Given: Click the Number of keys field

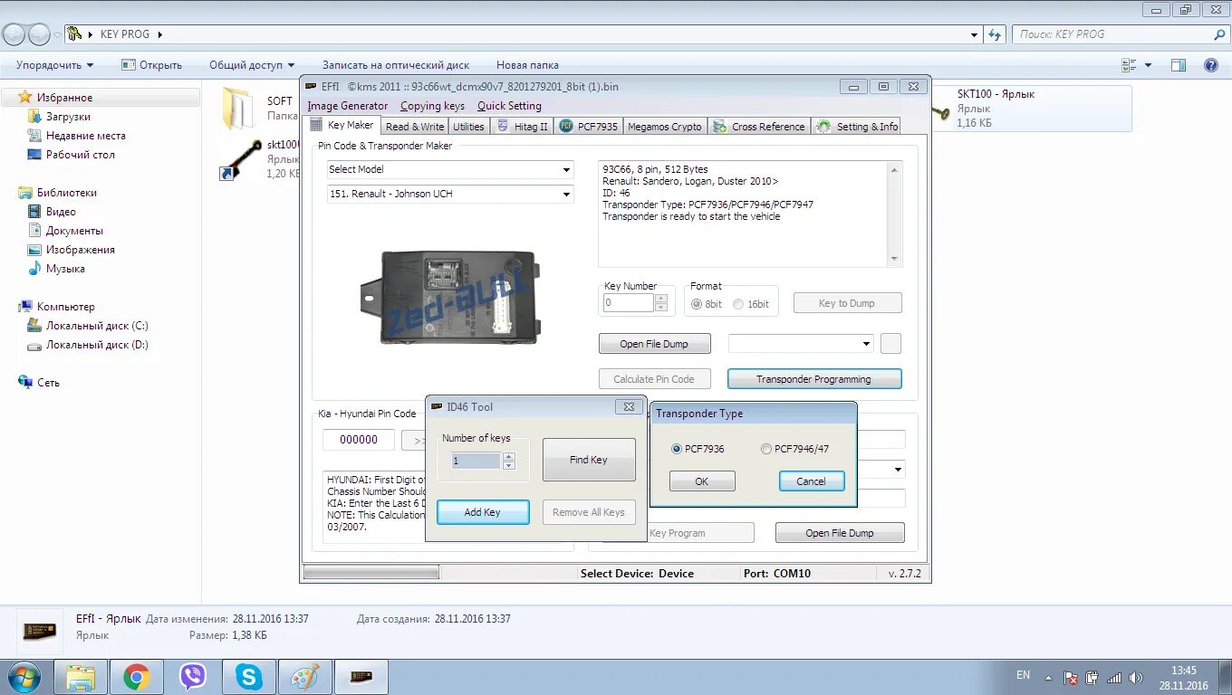Looking at the screenshot, I should pos(476,462).
